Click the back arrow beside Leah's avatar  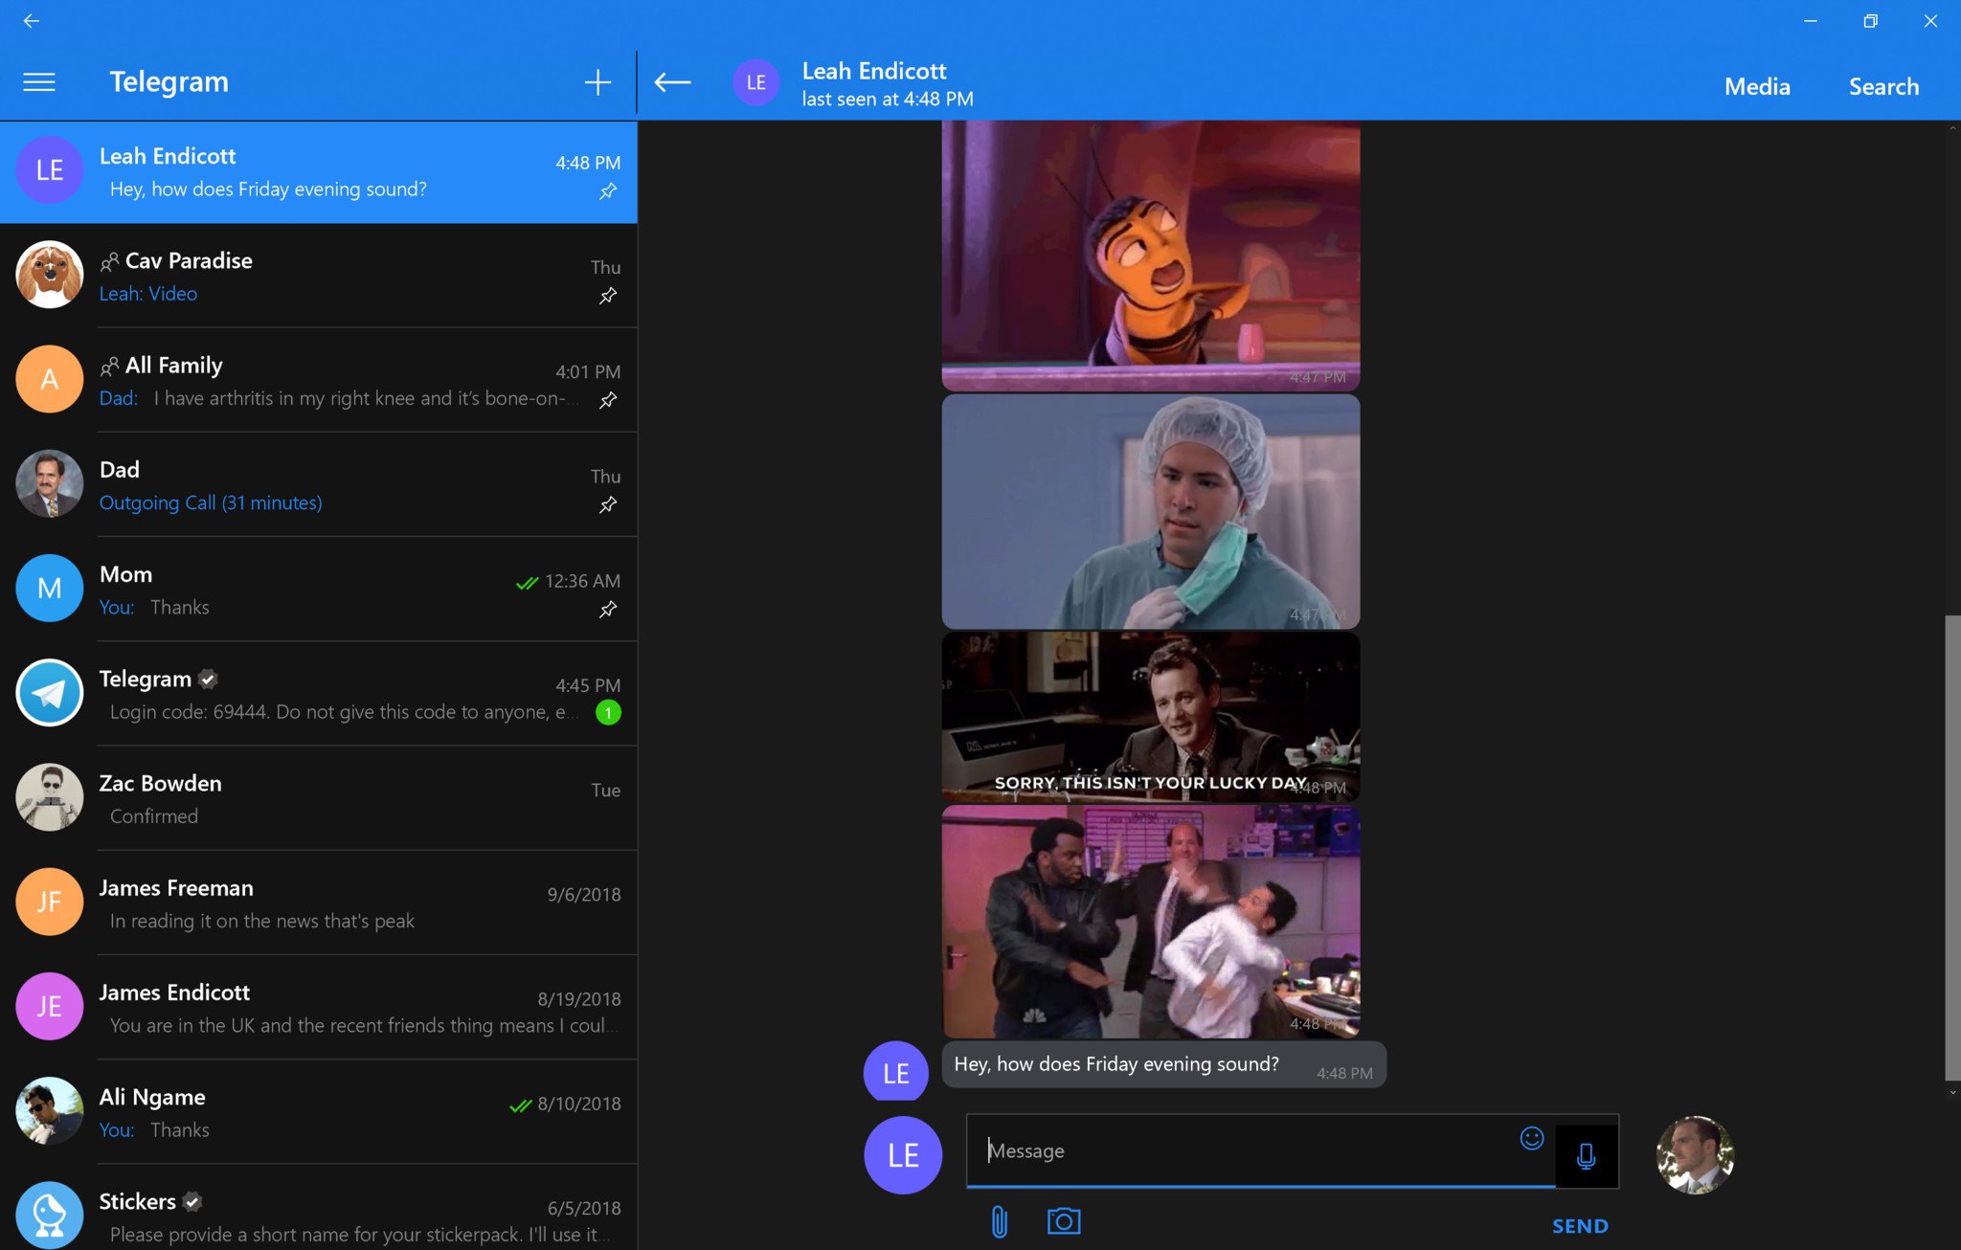click(673, 82)
